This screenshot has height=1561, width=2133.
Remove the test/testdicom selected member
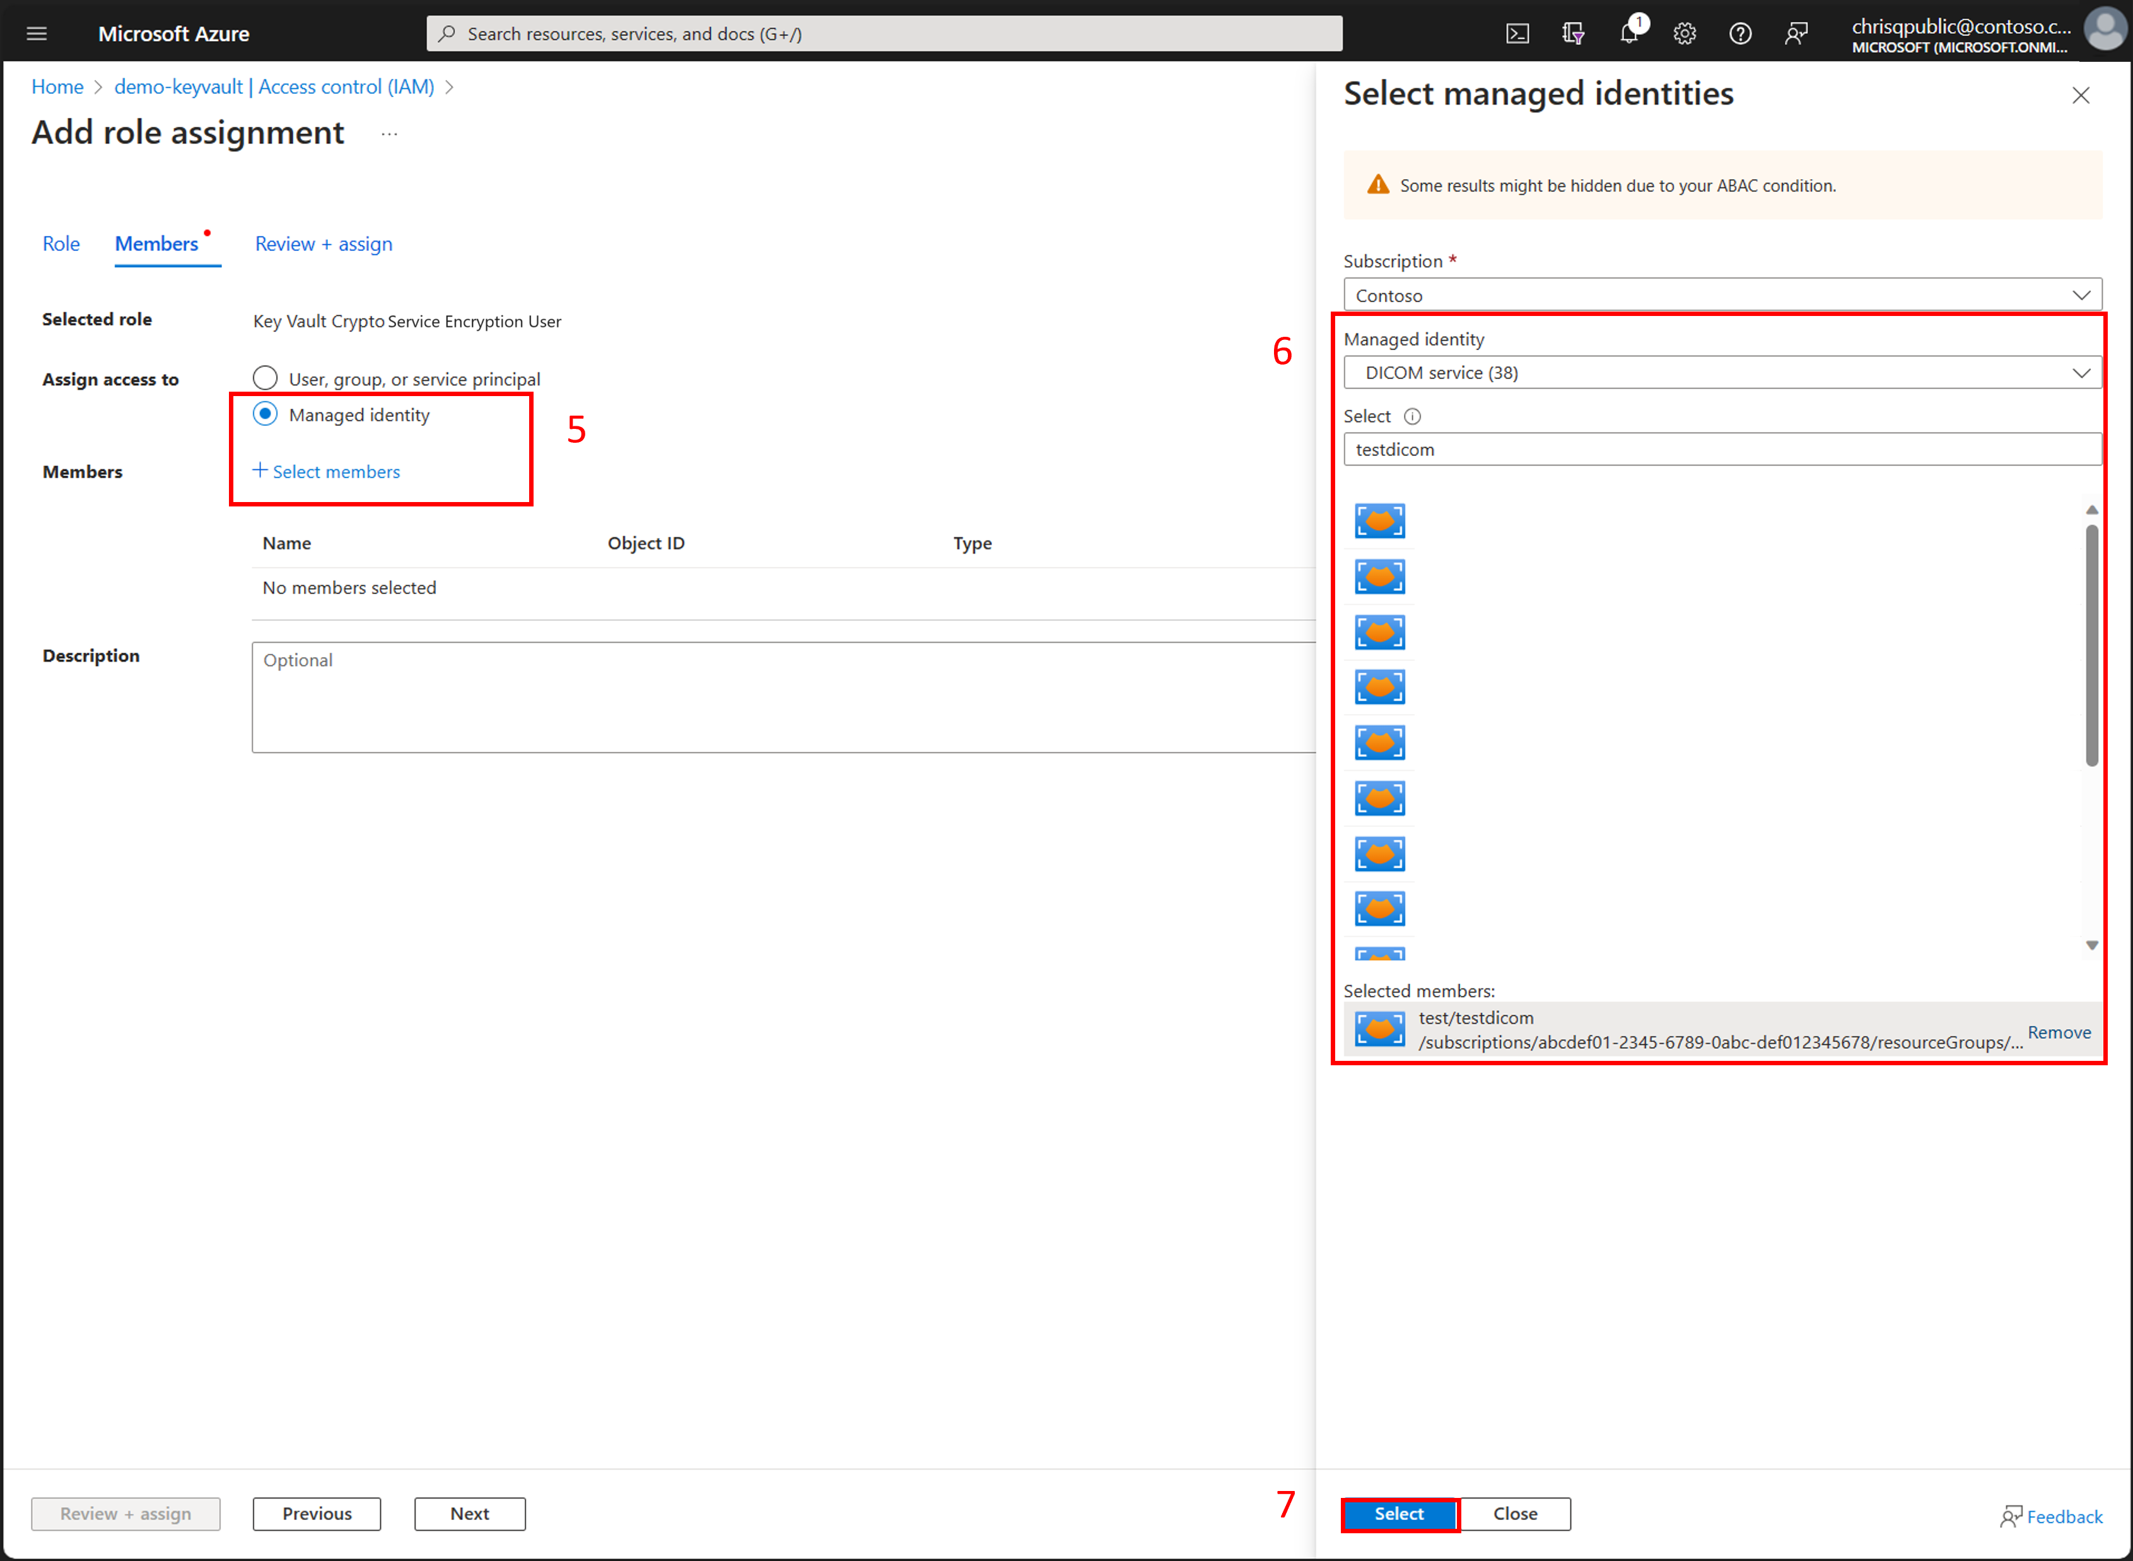pyautogui.click(x=2059, y=1032)
